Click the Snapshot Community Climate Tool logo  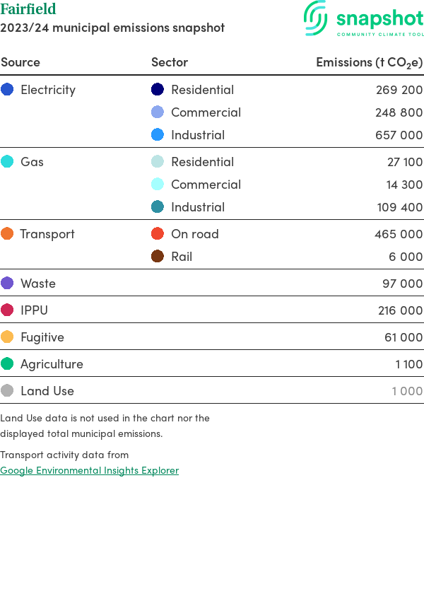point(364,19)
